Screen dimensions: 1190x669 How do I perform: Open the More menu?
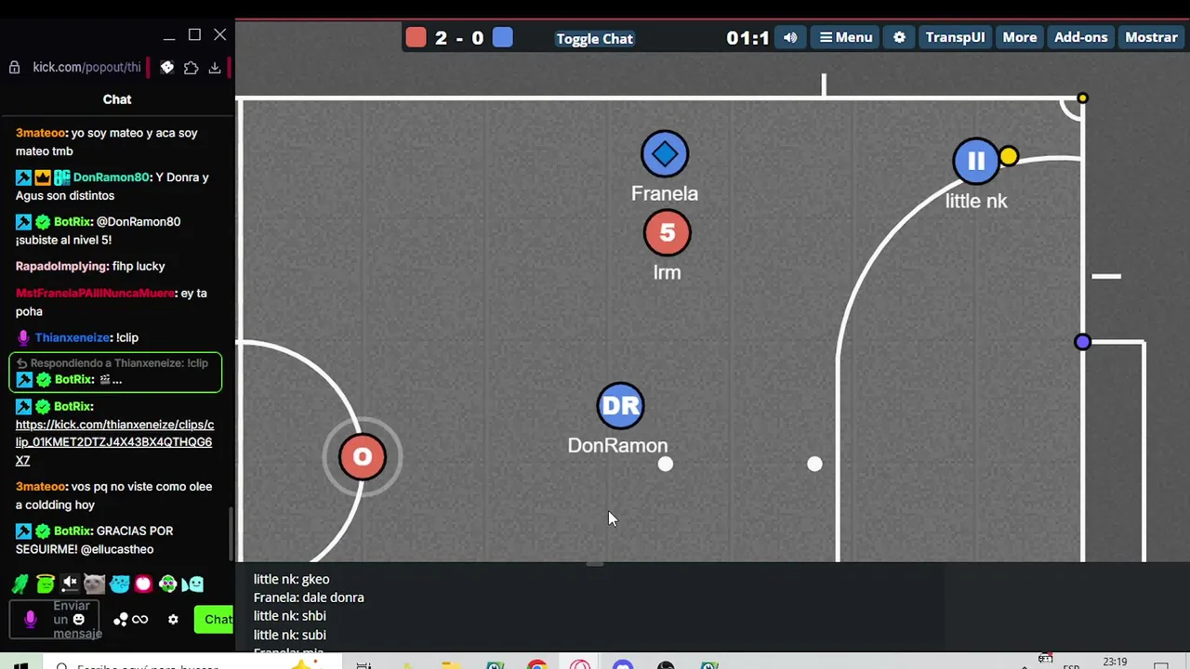click(1019, 37)
